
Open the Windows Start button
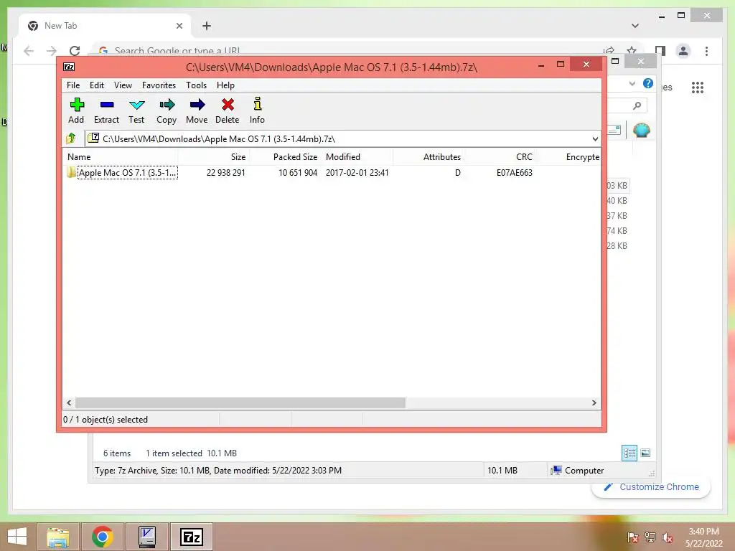pyautogui.click(x=17, y=537)
